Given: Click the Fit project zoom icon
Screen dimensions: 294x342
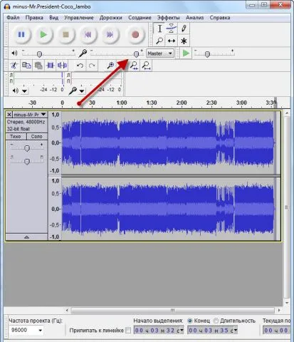Looking at the screenshot, I should click(x=147, y=66).
